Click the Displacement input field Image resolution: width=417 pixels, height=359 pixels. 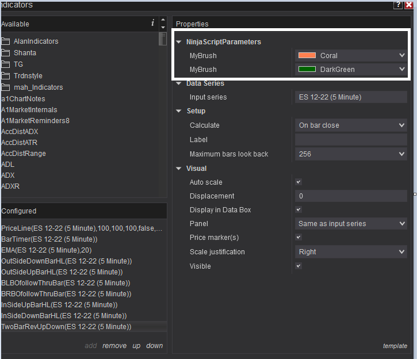click(x=351, y=196)
